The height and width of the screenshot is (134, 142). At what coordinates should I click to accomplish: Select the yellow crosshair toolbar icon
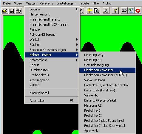[x=89, y=11]
